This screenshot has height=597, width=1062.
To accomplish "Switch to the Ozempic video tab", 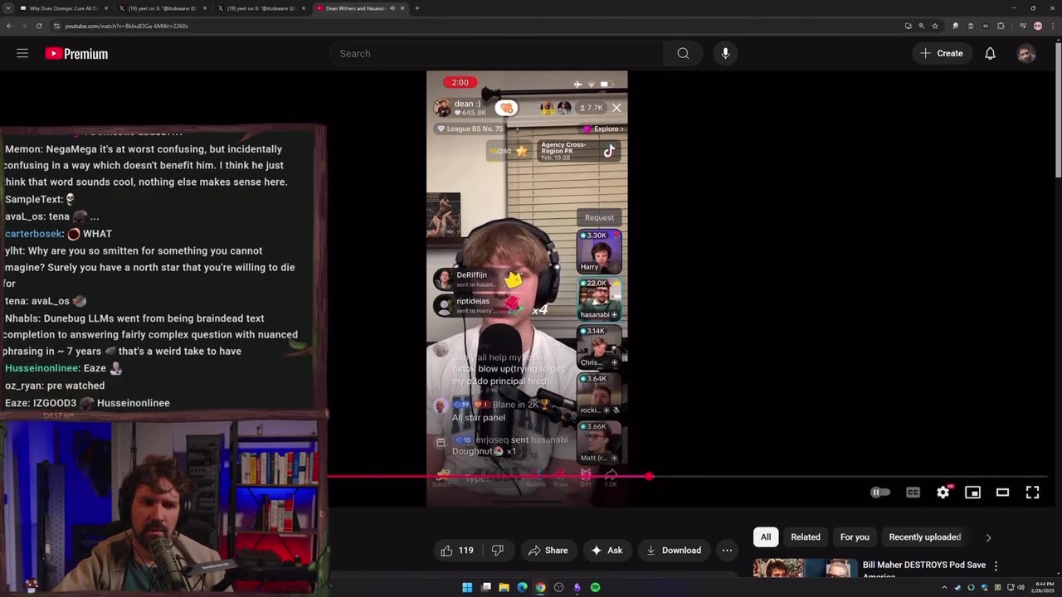I will click(x=64, y=8).
